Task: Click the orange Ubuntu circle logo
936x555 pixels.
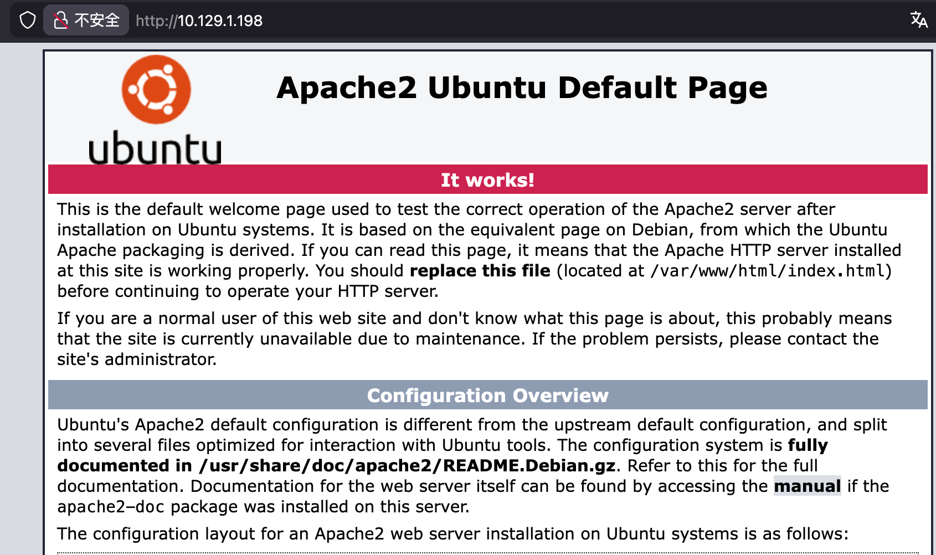Action: coord(156,89)
